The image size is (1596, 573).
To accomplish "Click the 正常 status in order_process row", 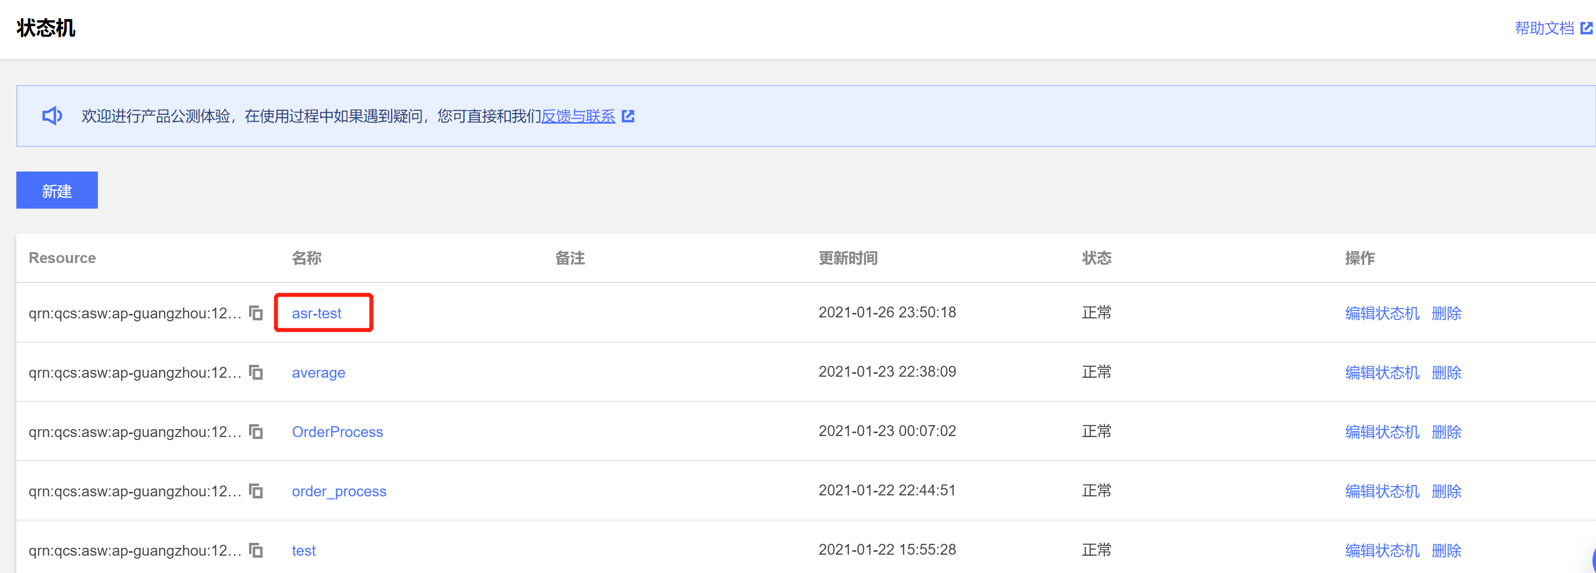I will pos(1096,490).
